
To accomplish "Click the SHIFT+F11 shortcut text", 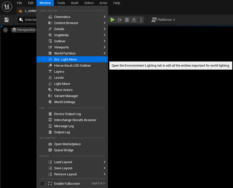I will pyautogui.click(x=99, y=183).
